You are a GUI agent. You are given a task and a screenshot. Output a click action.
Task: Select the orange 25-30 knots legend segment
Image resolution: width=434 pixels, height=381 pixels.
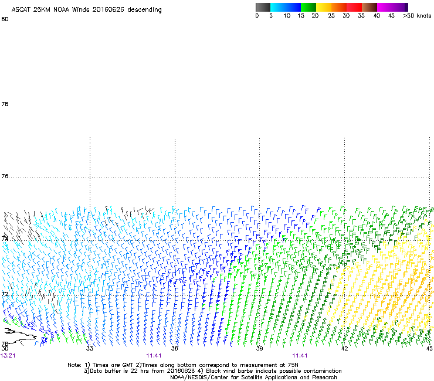point(339,7)
